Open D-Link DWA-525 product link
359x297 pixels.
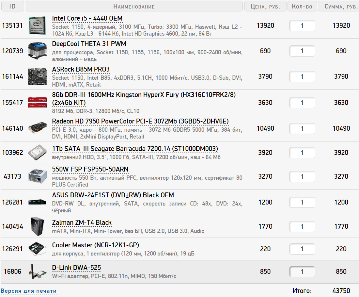click(76, 268)
